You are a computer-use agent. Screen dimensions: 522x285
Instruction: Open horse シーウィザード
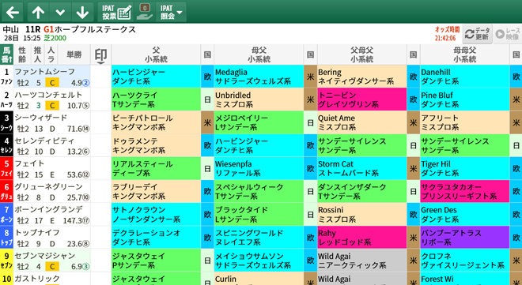point(41,118)
